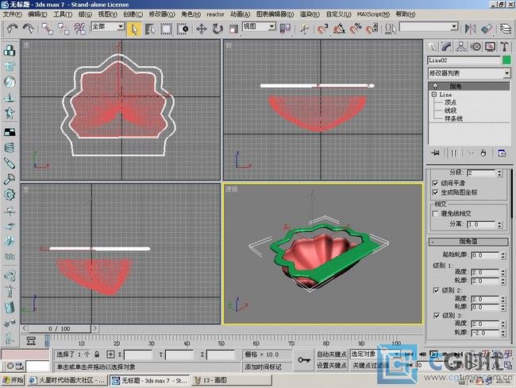
Task: Click the Mini Curve Editor icon by timeline
Action: pos(31,340)
